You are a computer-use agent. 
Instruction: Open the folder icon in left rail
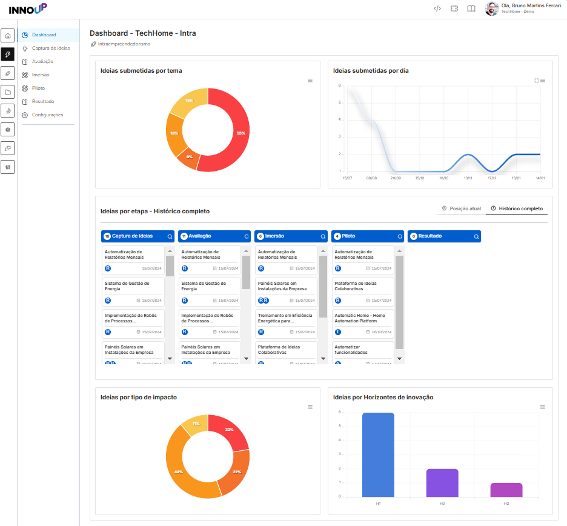tap(8, 92)
